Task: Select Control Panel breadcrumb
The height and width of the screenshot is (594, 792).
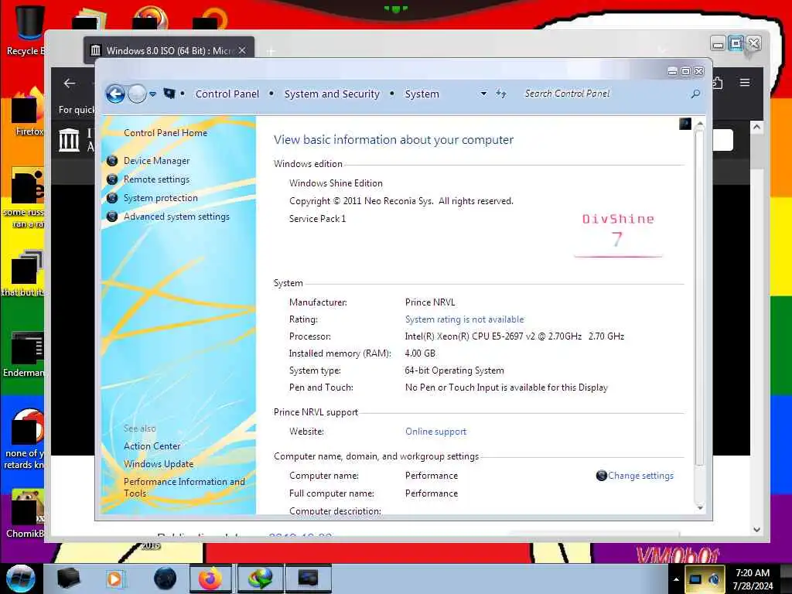Action: 227,94
